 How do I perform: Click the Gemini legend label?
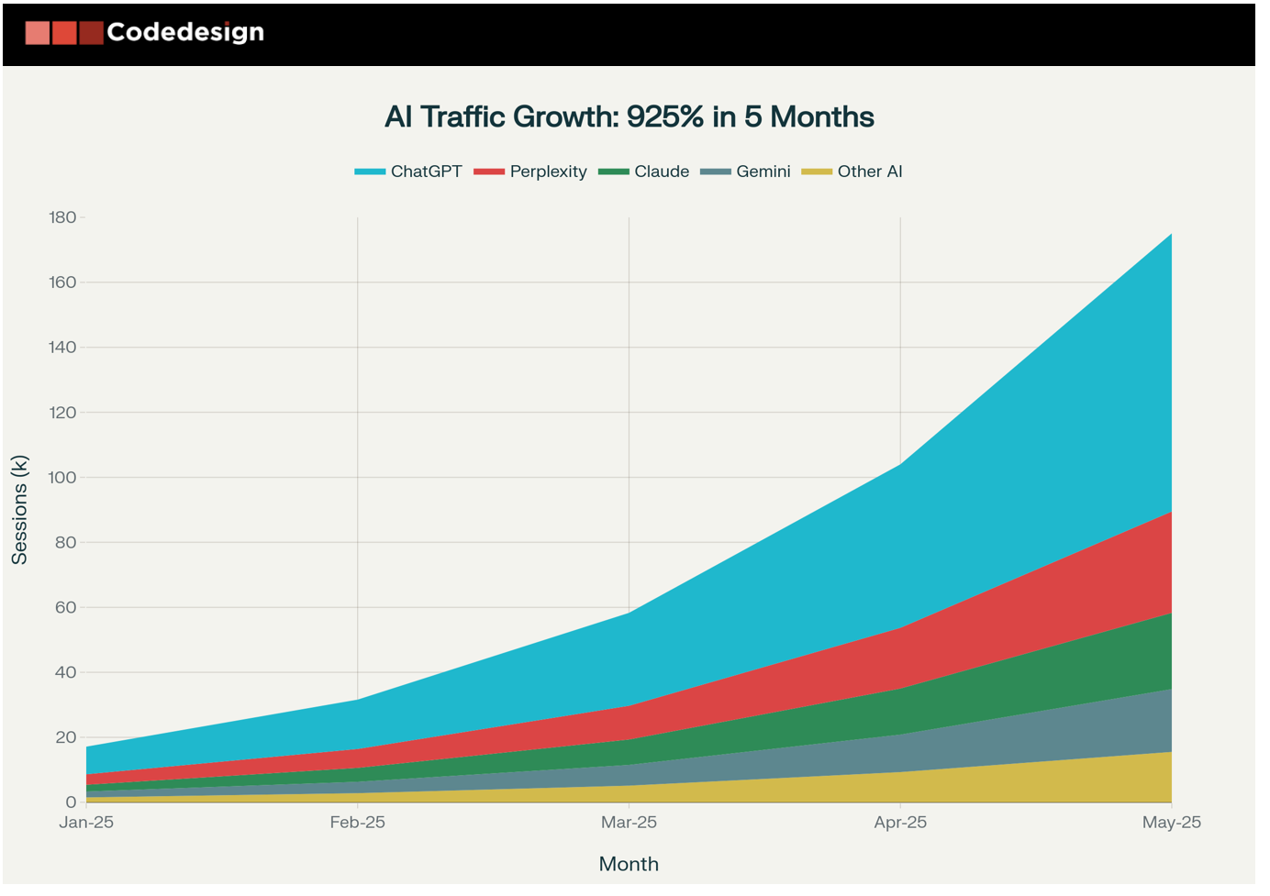click(x=763, y=172)
